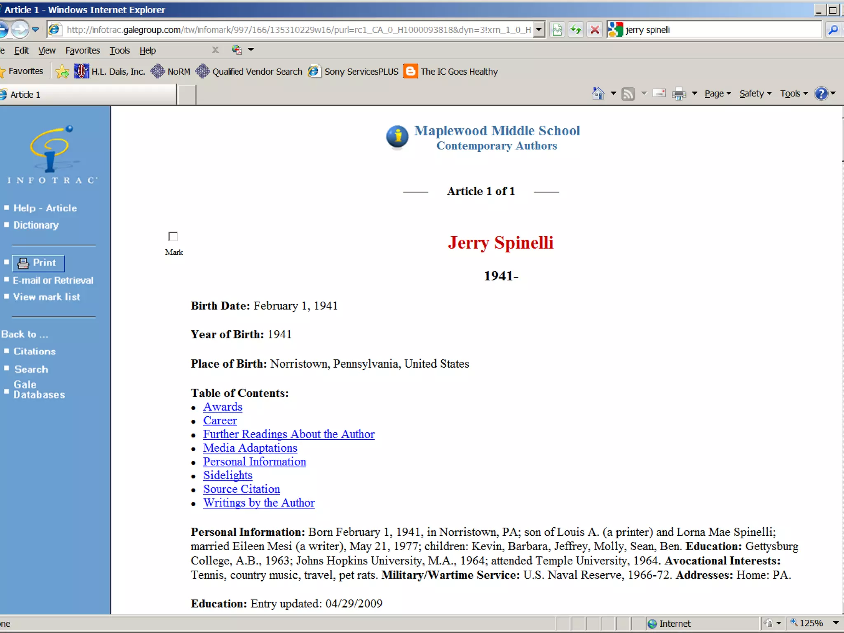Click the printer icon in command bar
Viewport: 844px width, 633px height.
(x=678, y=94)
